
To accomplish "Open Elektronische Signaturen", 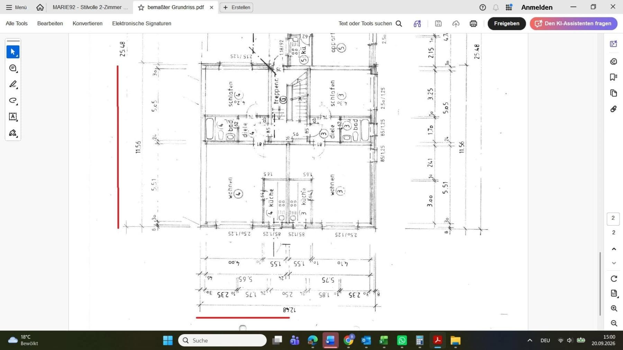I will [142, 23].
